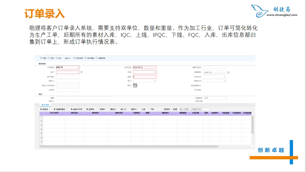Click the table's horizontal scrollbar
Image resolution: width=306 pixels, height=172 pixels.
130,146
